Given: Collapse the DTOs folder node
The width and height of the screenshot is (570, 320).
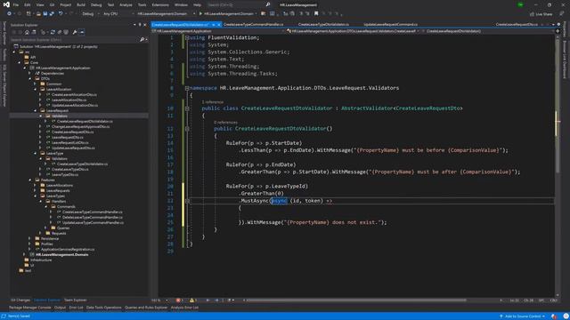Looking at the screenshot, I should pos(29,79).
